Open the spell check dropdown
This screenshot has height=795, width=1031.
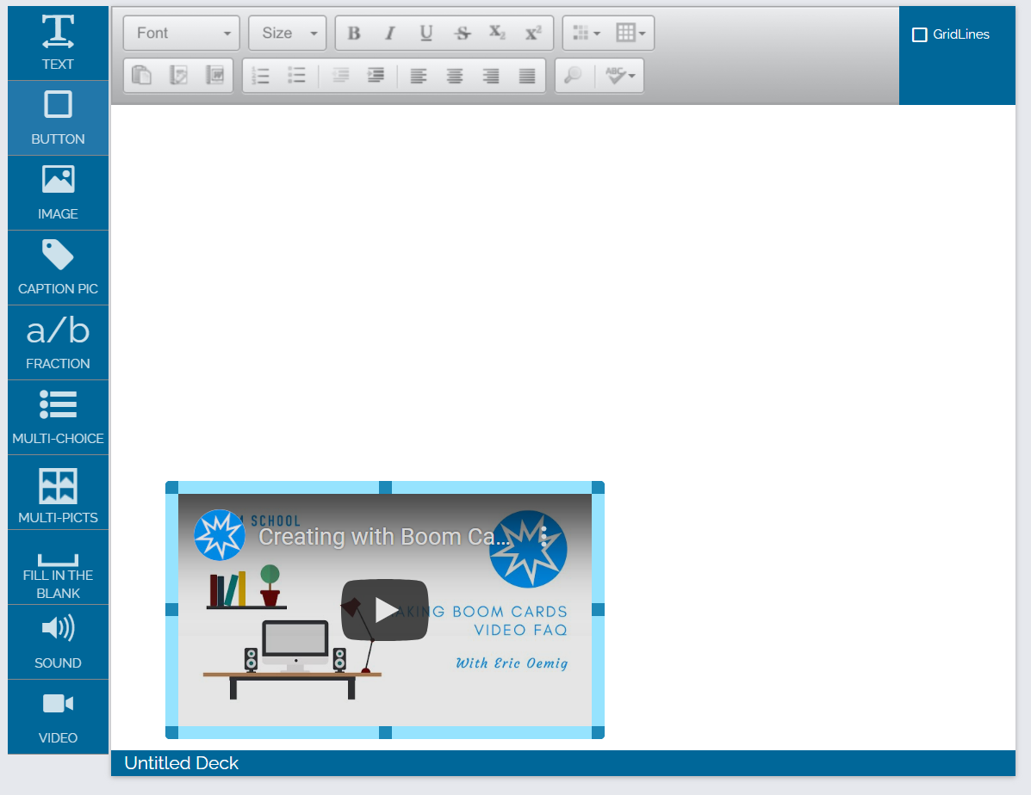[x=620, y=76]
